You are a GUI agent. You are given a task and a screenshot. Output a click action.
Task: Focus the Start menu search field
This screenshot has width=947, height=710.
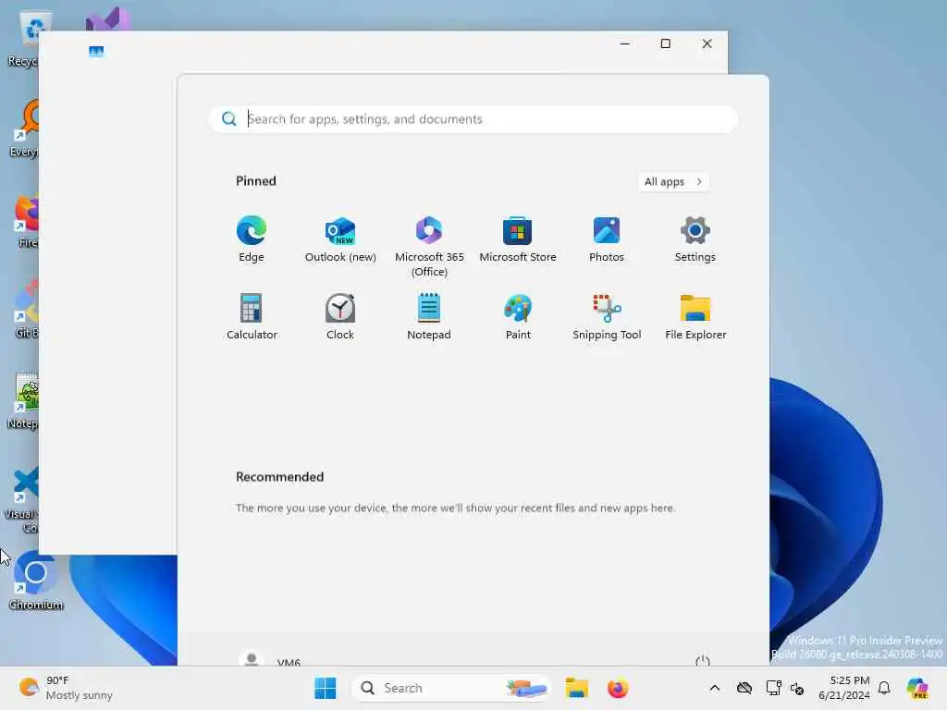[x=473, y=119]
